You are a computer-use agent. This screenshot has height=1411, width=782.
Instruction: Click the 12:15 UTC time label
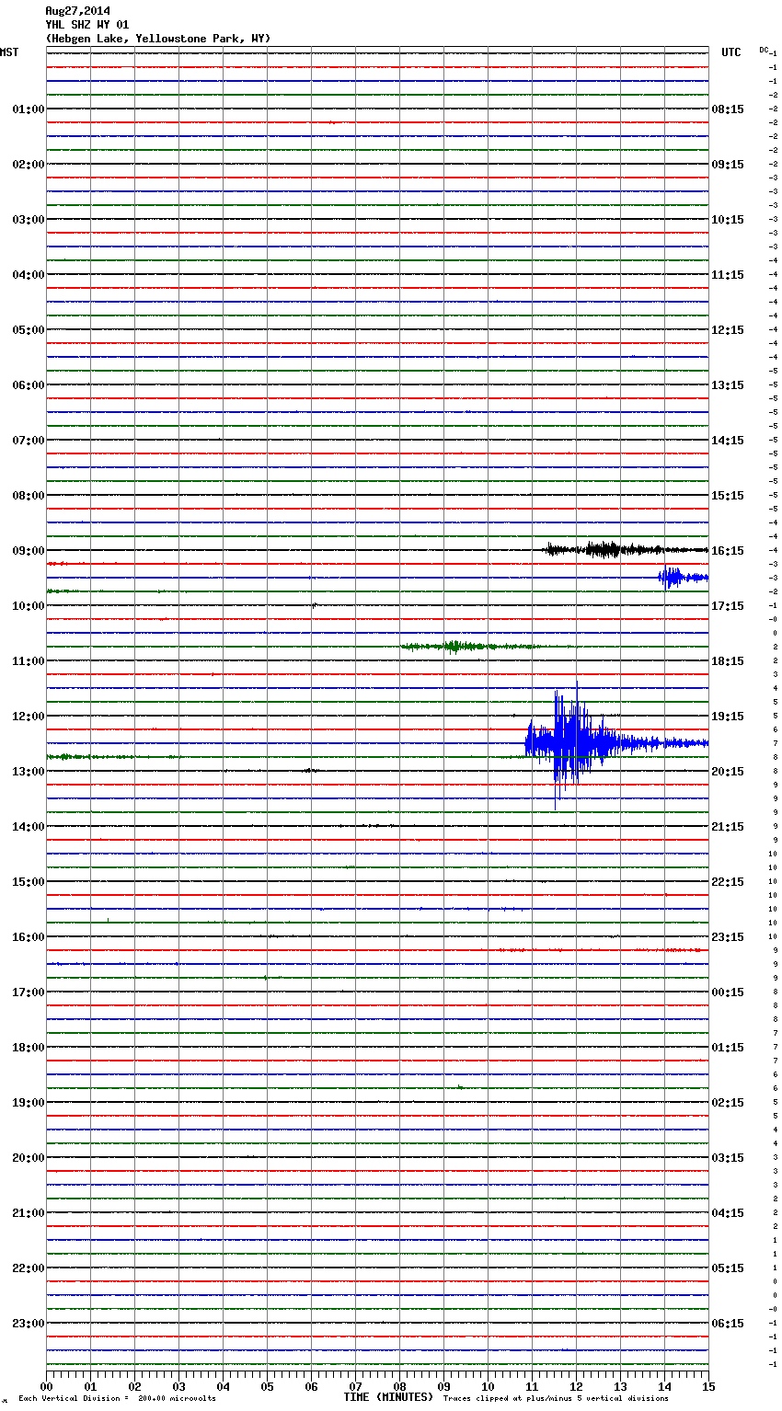click(x=728, y=330)
